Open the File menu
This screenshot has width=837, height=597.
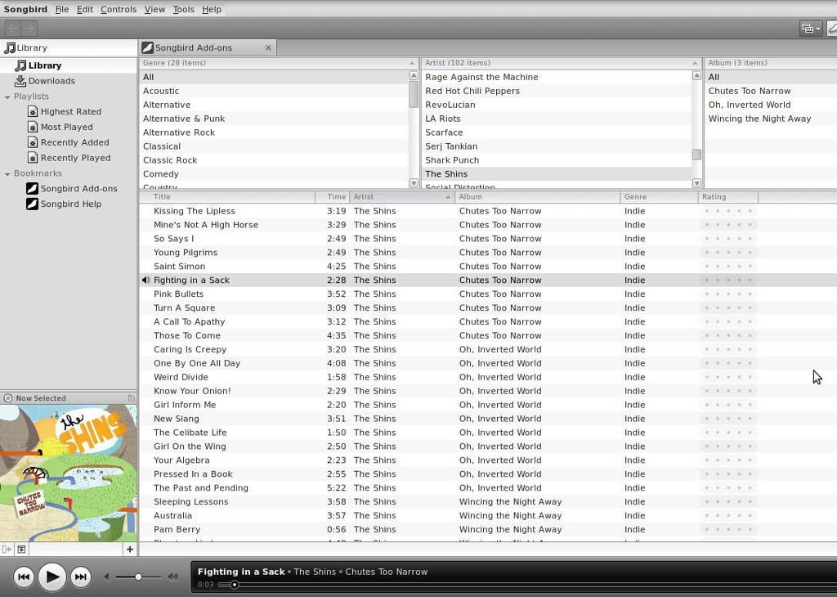(62, 9)
